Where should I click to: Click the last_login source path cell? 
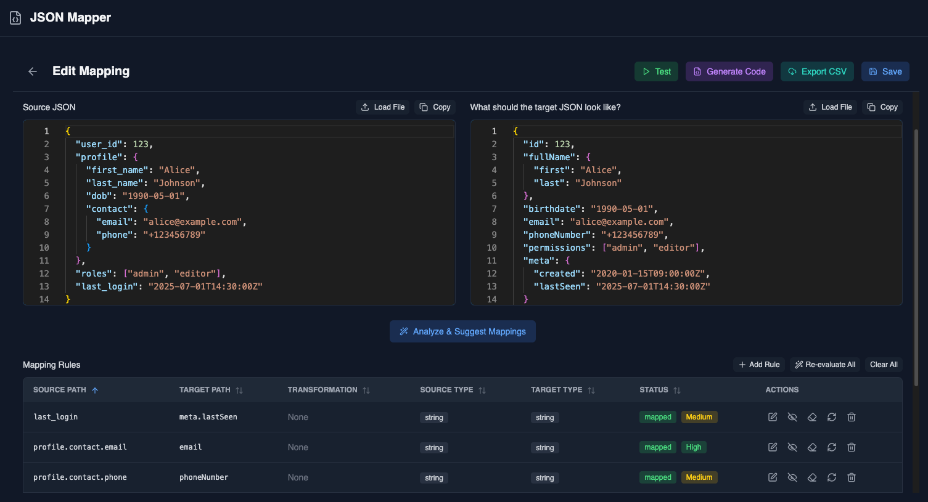pos(55,417)
